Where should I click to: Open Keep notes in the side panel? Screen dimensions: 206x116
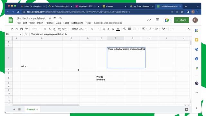click(x=197, y=40)
